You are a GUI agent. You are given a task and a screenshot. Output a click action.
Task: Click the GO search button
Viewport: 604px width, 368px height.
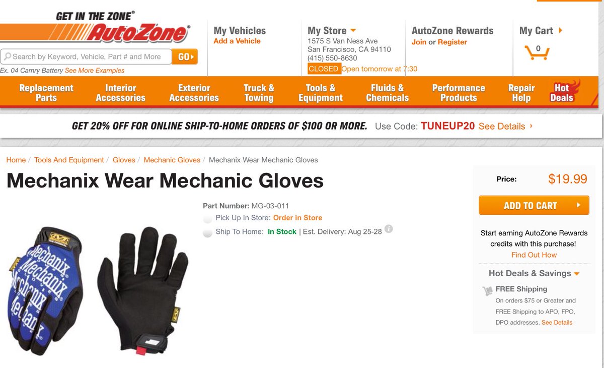[x=185, y=56]
